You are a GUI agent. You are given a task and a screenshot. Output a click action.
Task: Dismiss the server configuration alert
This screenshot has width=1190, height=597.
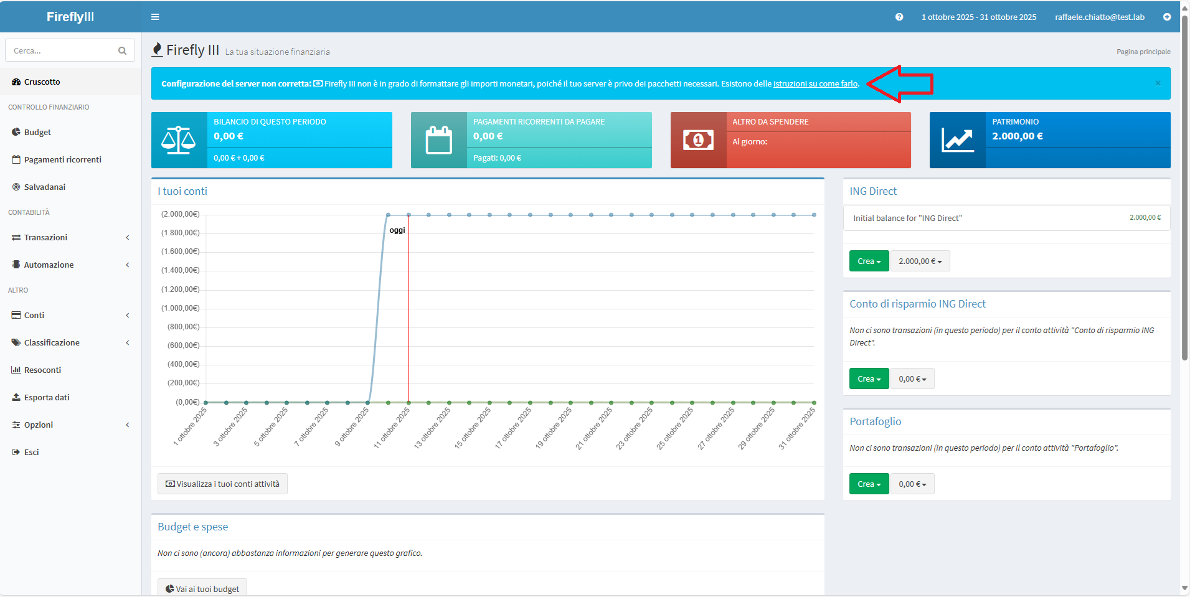pyautogui.click(x=1158, y=83)
